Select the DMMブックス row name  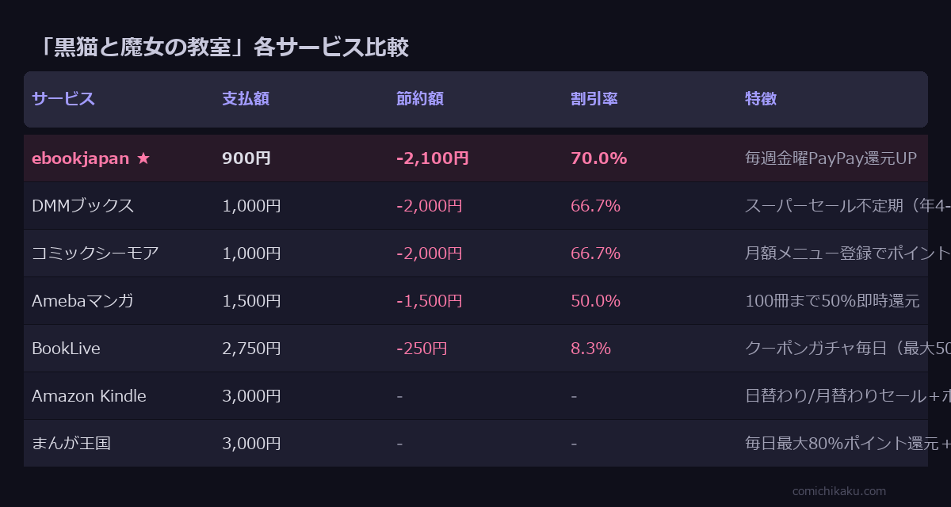tap(82, 206)
